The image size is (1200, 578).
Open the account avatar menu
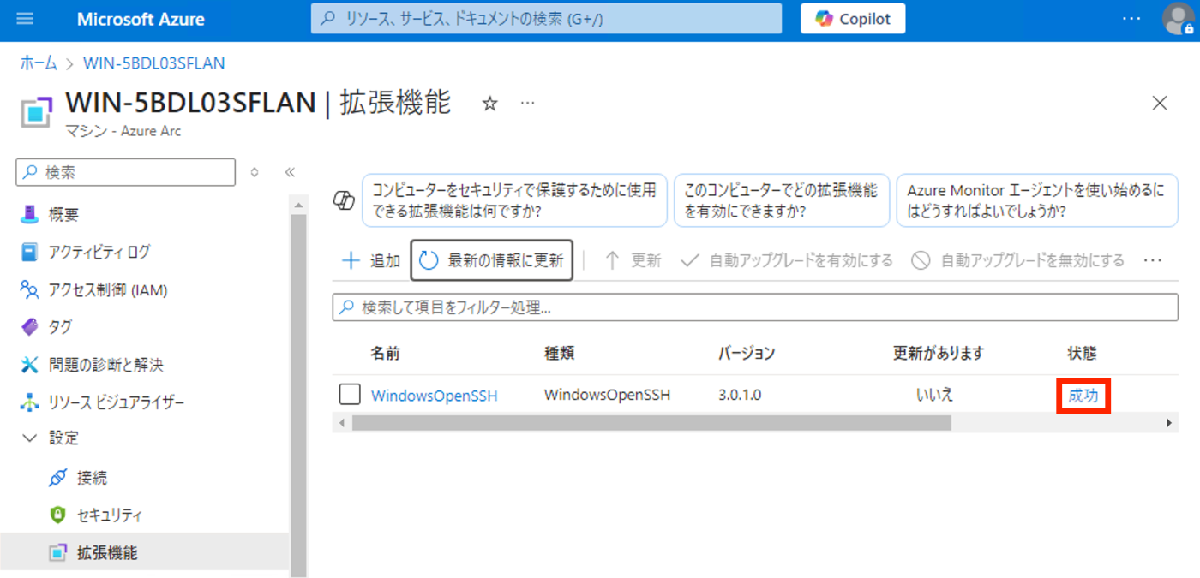[1178, 19]
